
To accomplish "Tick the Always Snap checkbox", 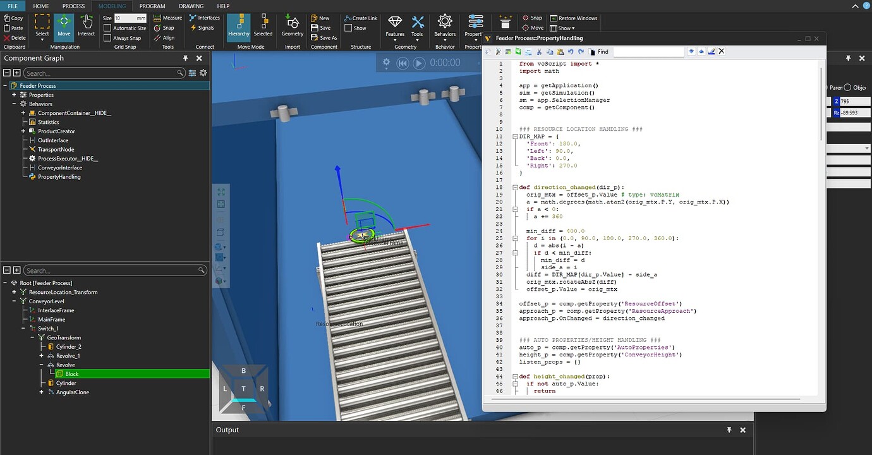I will 107,38.
